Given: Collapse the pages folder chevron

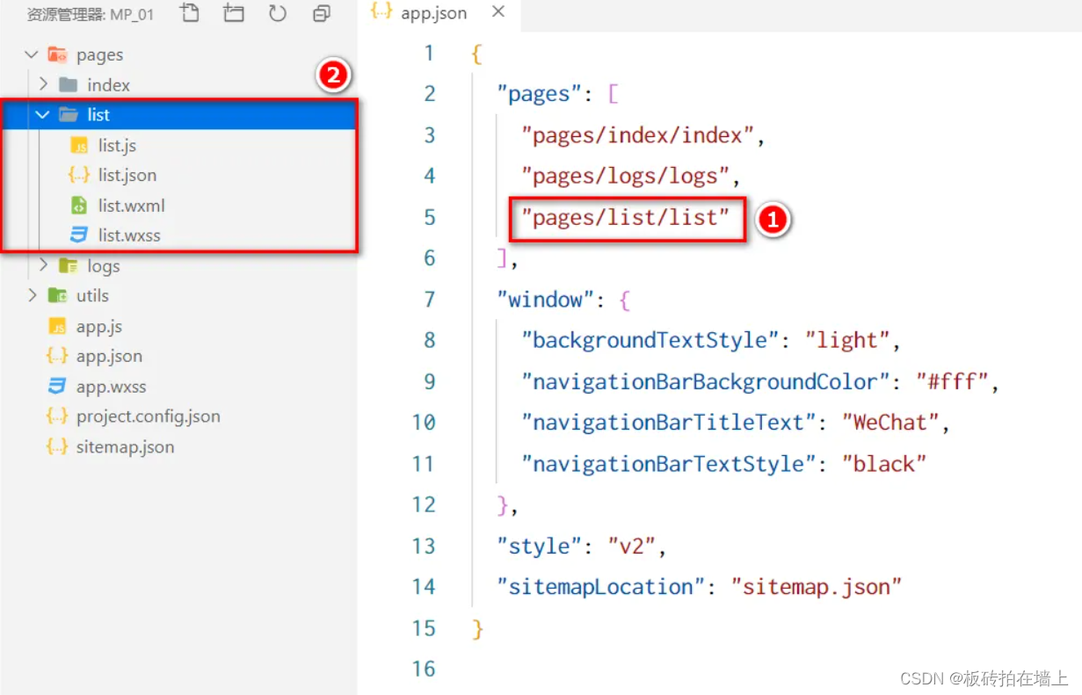Looking at the screenshot, I should (x=32, y=55).
